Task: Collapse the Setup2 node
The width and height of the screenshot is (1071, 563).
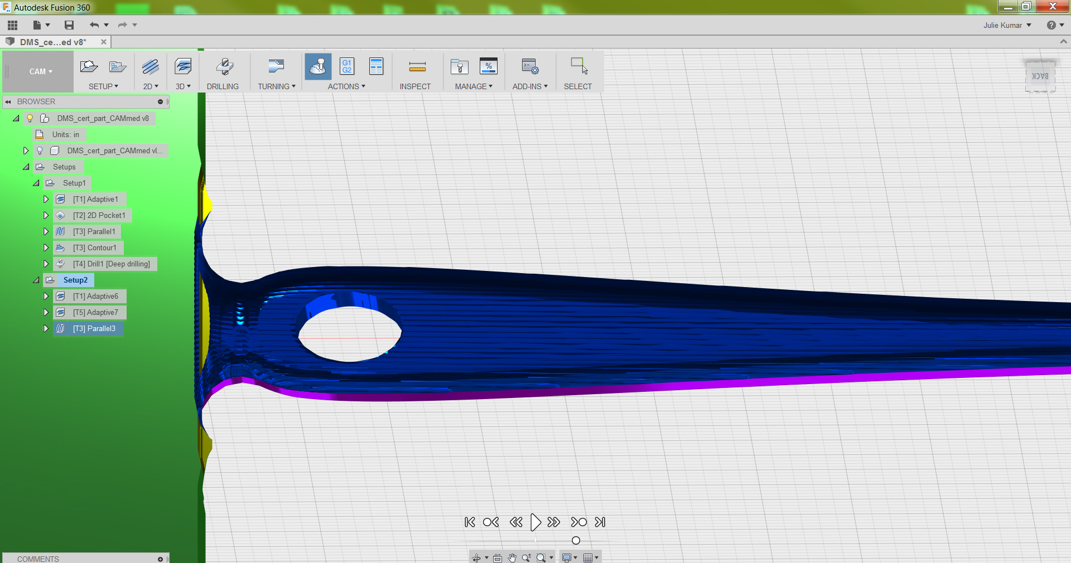Action: [36, 280]
